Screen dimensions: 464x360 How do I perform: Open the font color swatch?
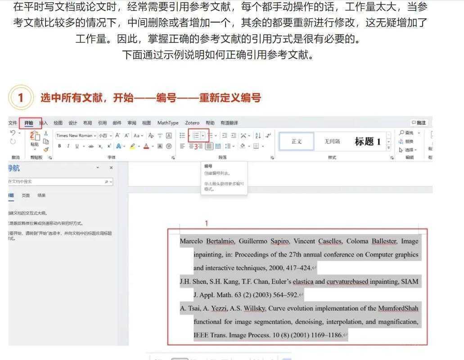tap(146, 145)
